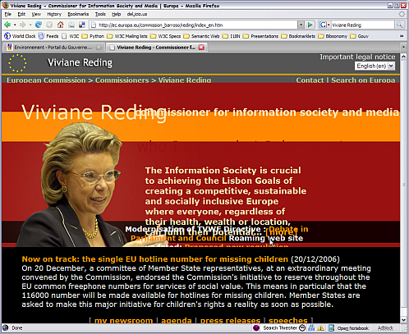Click the magnifier search button
The width and height of the screenshot is (409, 334).
(x=399, y=25)
